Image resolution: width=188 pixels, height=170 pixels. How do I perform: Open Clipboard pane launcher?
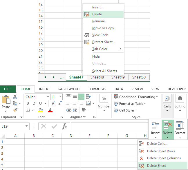(21, 117)
